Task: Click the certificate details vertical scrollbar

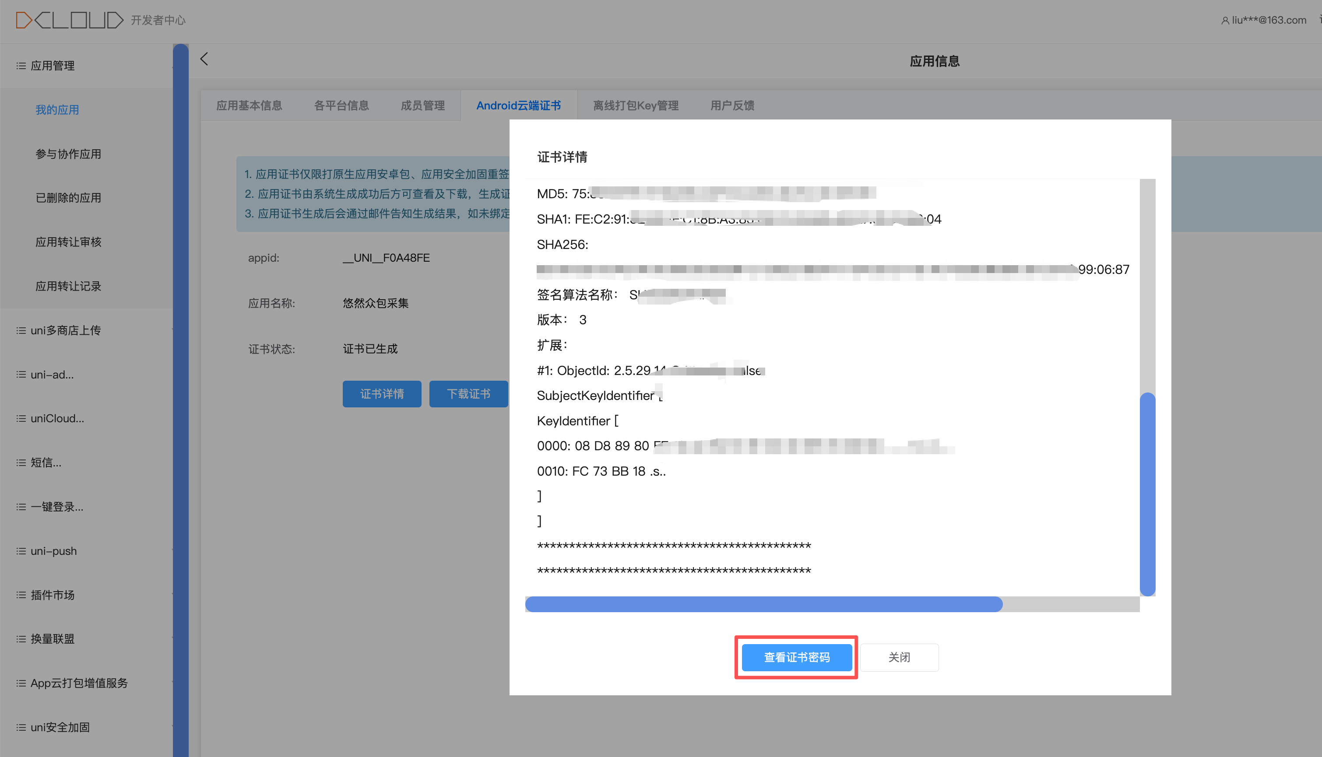Action: 1147,494
